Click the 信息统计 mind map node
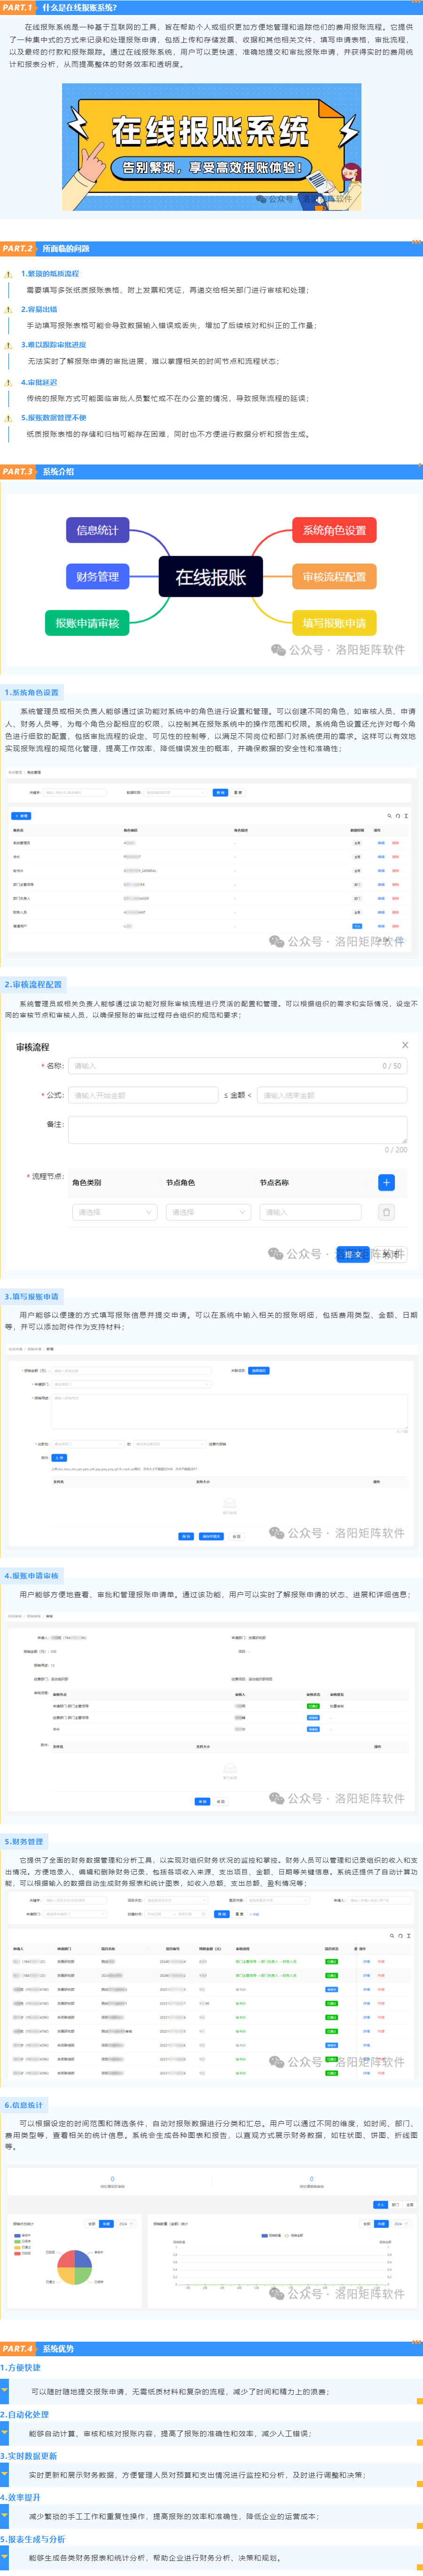The height and width of the screenshot is (2576, 423). (97, 530)
